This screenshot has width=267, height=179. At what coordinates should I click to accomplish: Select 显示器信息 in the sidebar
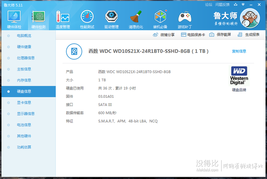tap(29, 114)
